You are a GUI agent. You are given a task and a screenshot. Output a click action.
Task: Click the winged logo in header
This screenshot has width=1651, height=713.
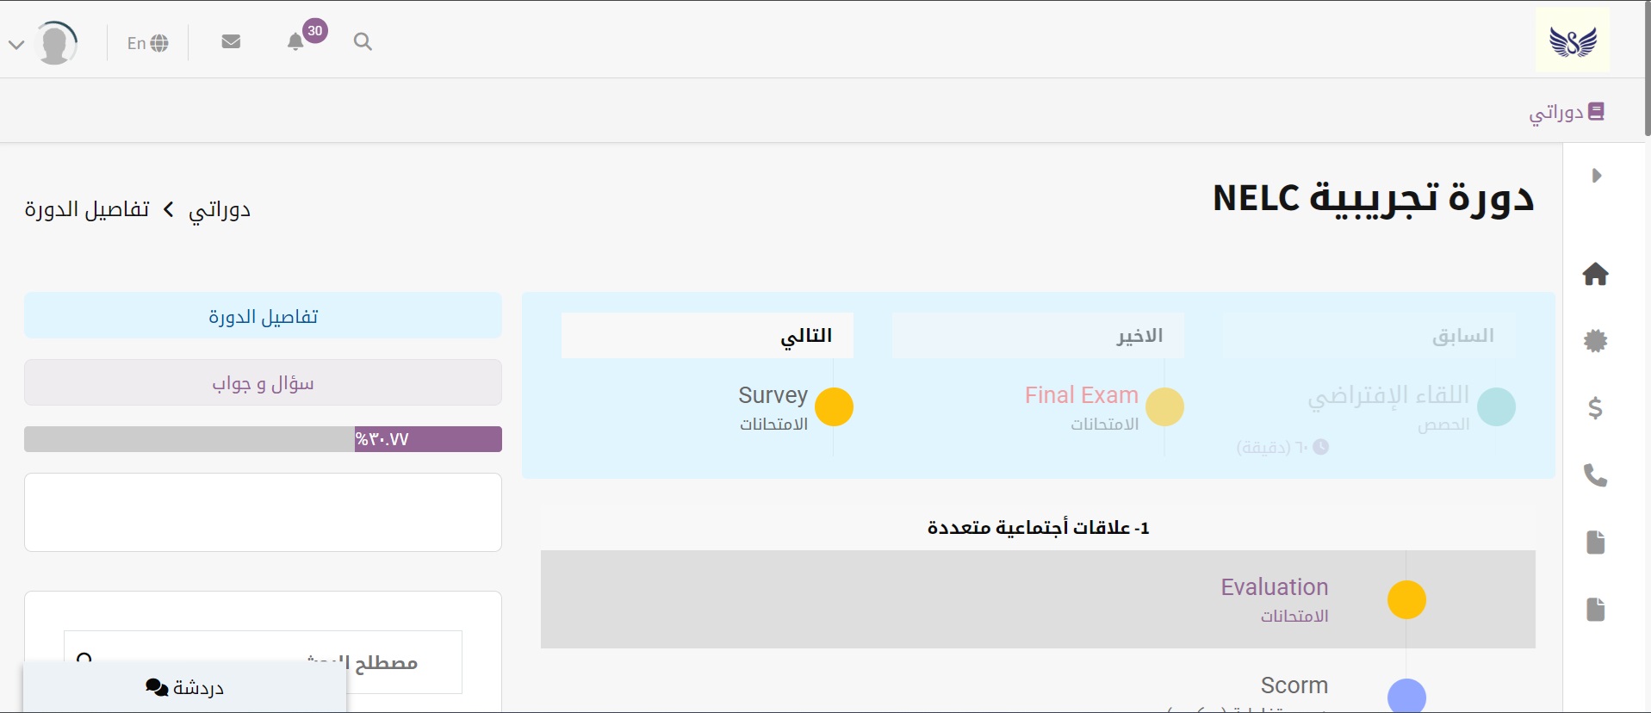click(1573, 41)
